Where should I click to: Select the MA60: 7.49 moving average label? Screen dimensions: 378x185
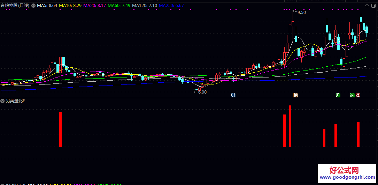[119, 5]
